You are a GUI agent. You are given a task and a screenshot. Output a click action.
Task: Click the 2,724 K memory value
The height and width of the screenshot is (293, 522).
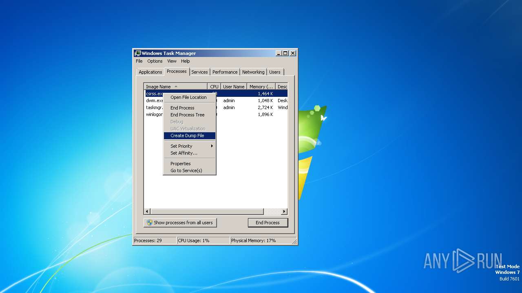[265, 107]
